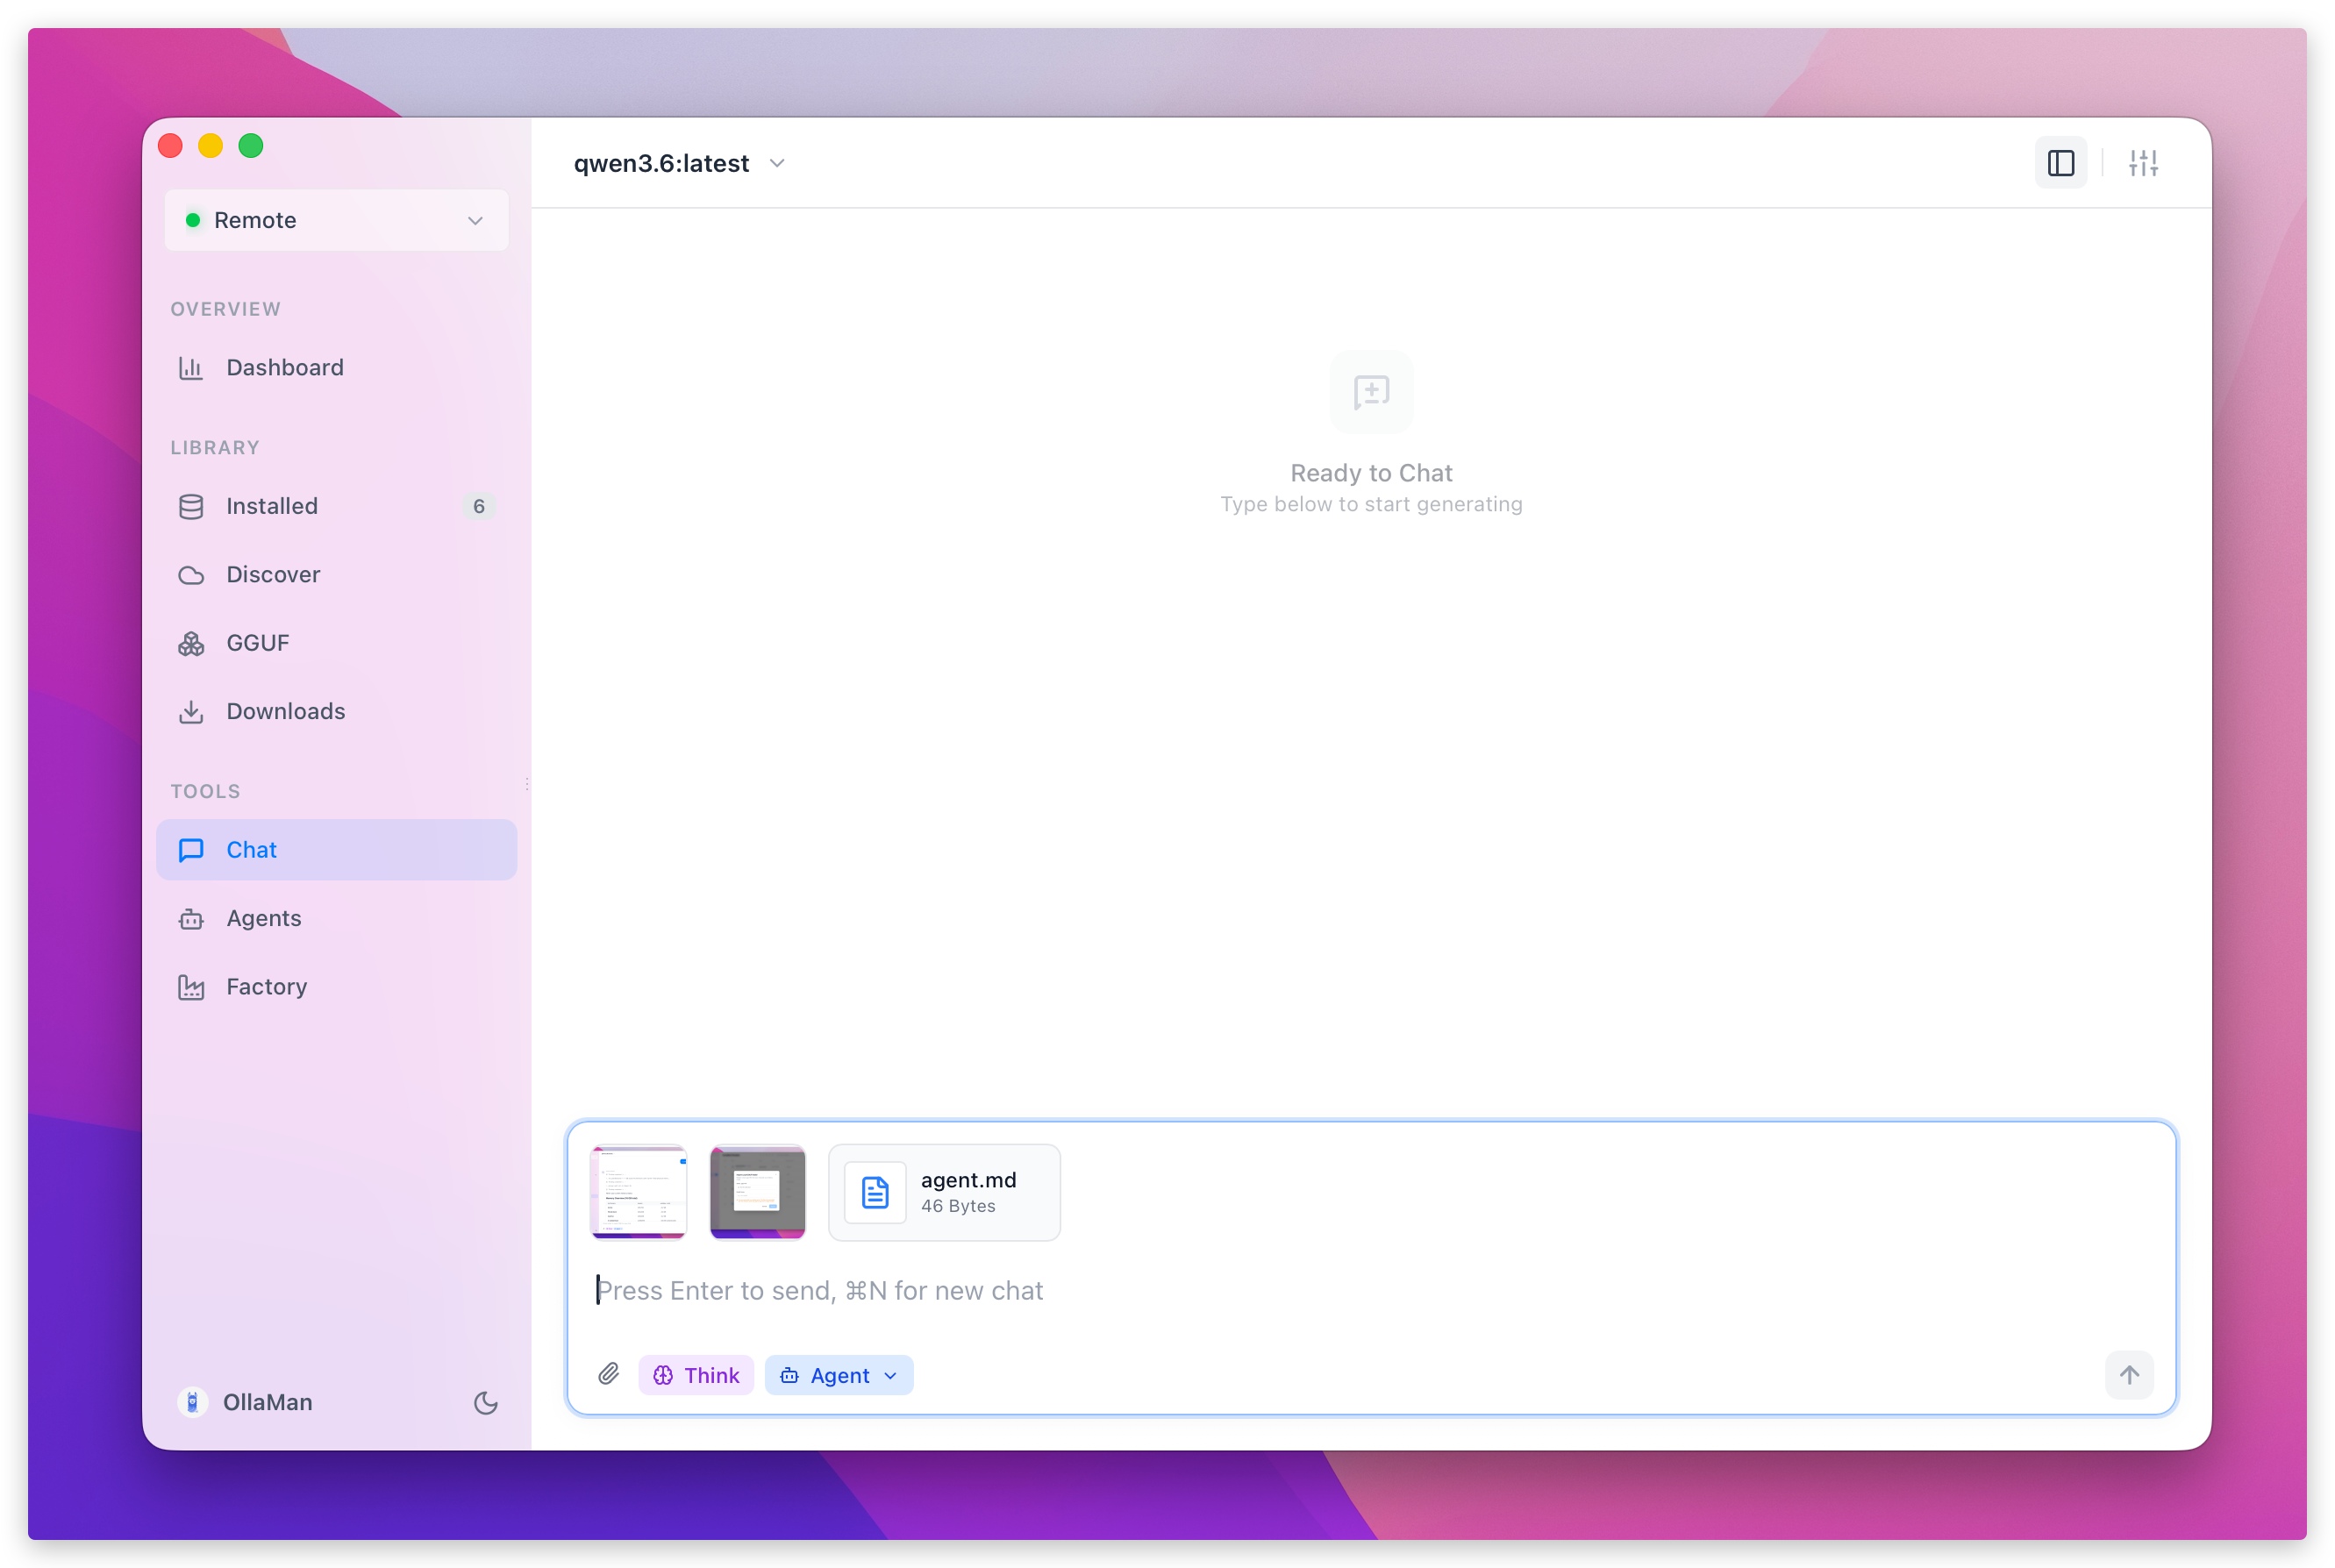Toggle the Think reasoning mode
The image size is (2335, 1568).
696,1375
